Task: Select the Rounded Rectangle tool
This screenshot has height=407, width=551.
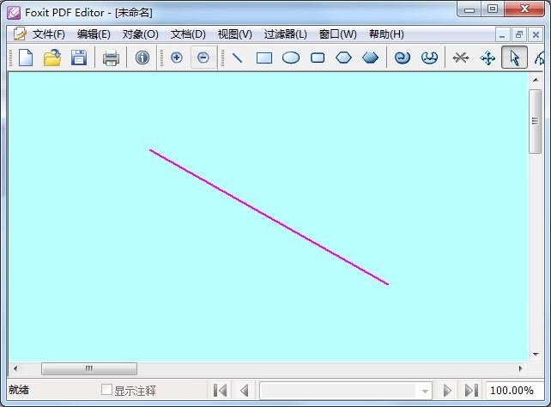Action: click(318, 58)
